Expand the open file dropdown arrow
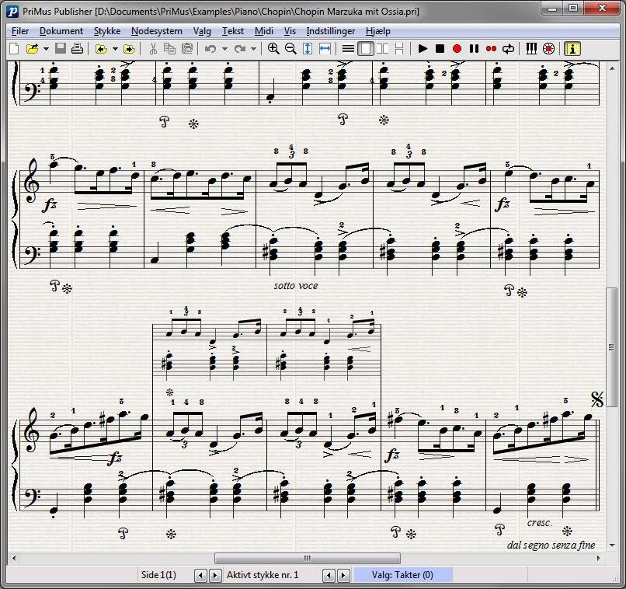 (47, 49)
